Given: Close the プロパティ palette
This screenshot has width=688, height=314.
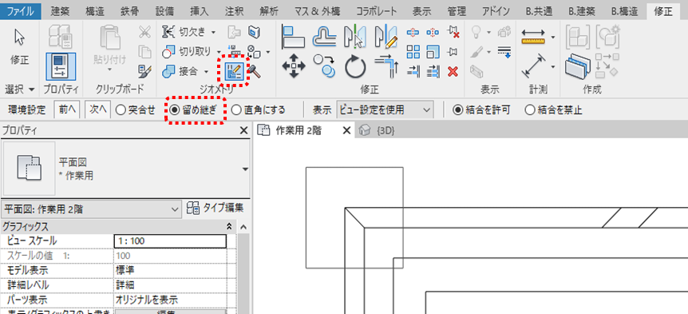Looking at the screenshot, I should pyautogui.click(x=244, y=130).
